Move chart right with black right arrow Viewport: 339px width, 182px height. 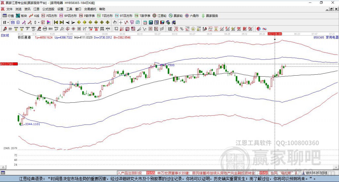(x=73, y=22)
